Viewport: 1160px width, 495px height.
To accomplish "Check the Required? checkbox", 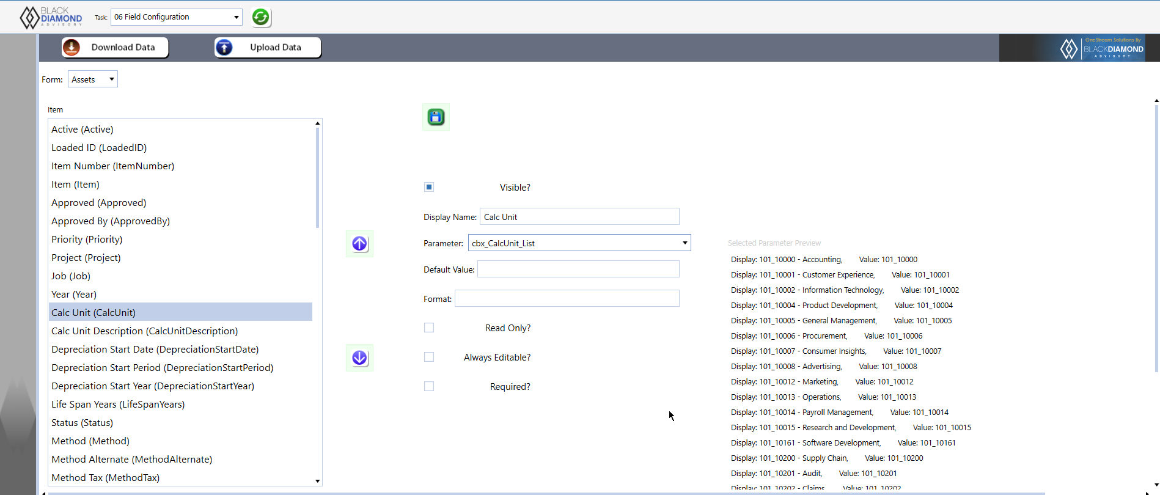I will tap(429, 386).
